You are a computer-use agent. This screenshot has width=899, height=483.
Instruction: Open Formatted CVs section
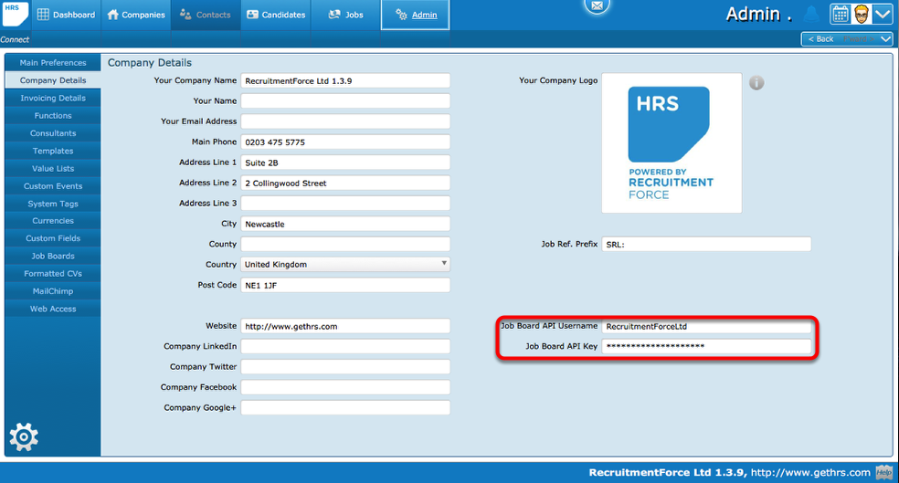coord(53,273)
